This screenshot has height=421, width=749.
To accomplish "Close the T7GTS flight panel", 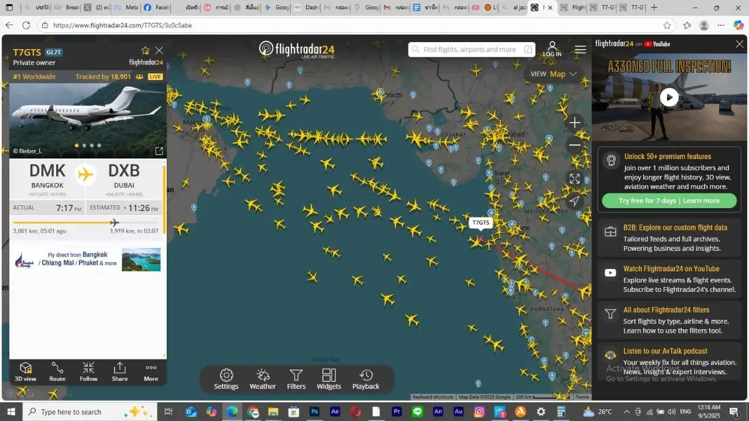I will (x=159, y=51).
